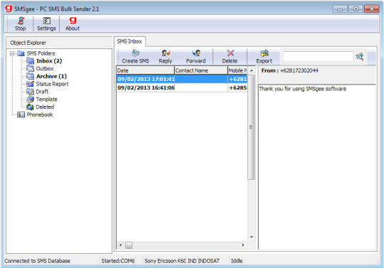Click the Status Report icon
The image size is (384, 268).
30,84
